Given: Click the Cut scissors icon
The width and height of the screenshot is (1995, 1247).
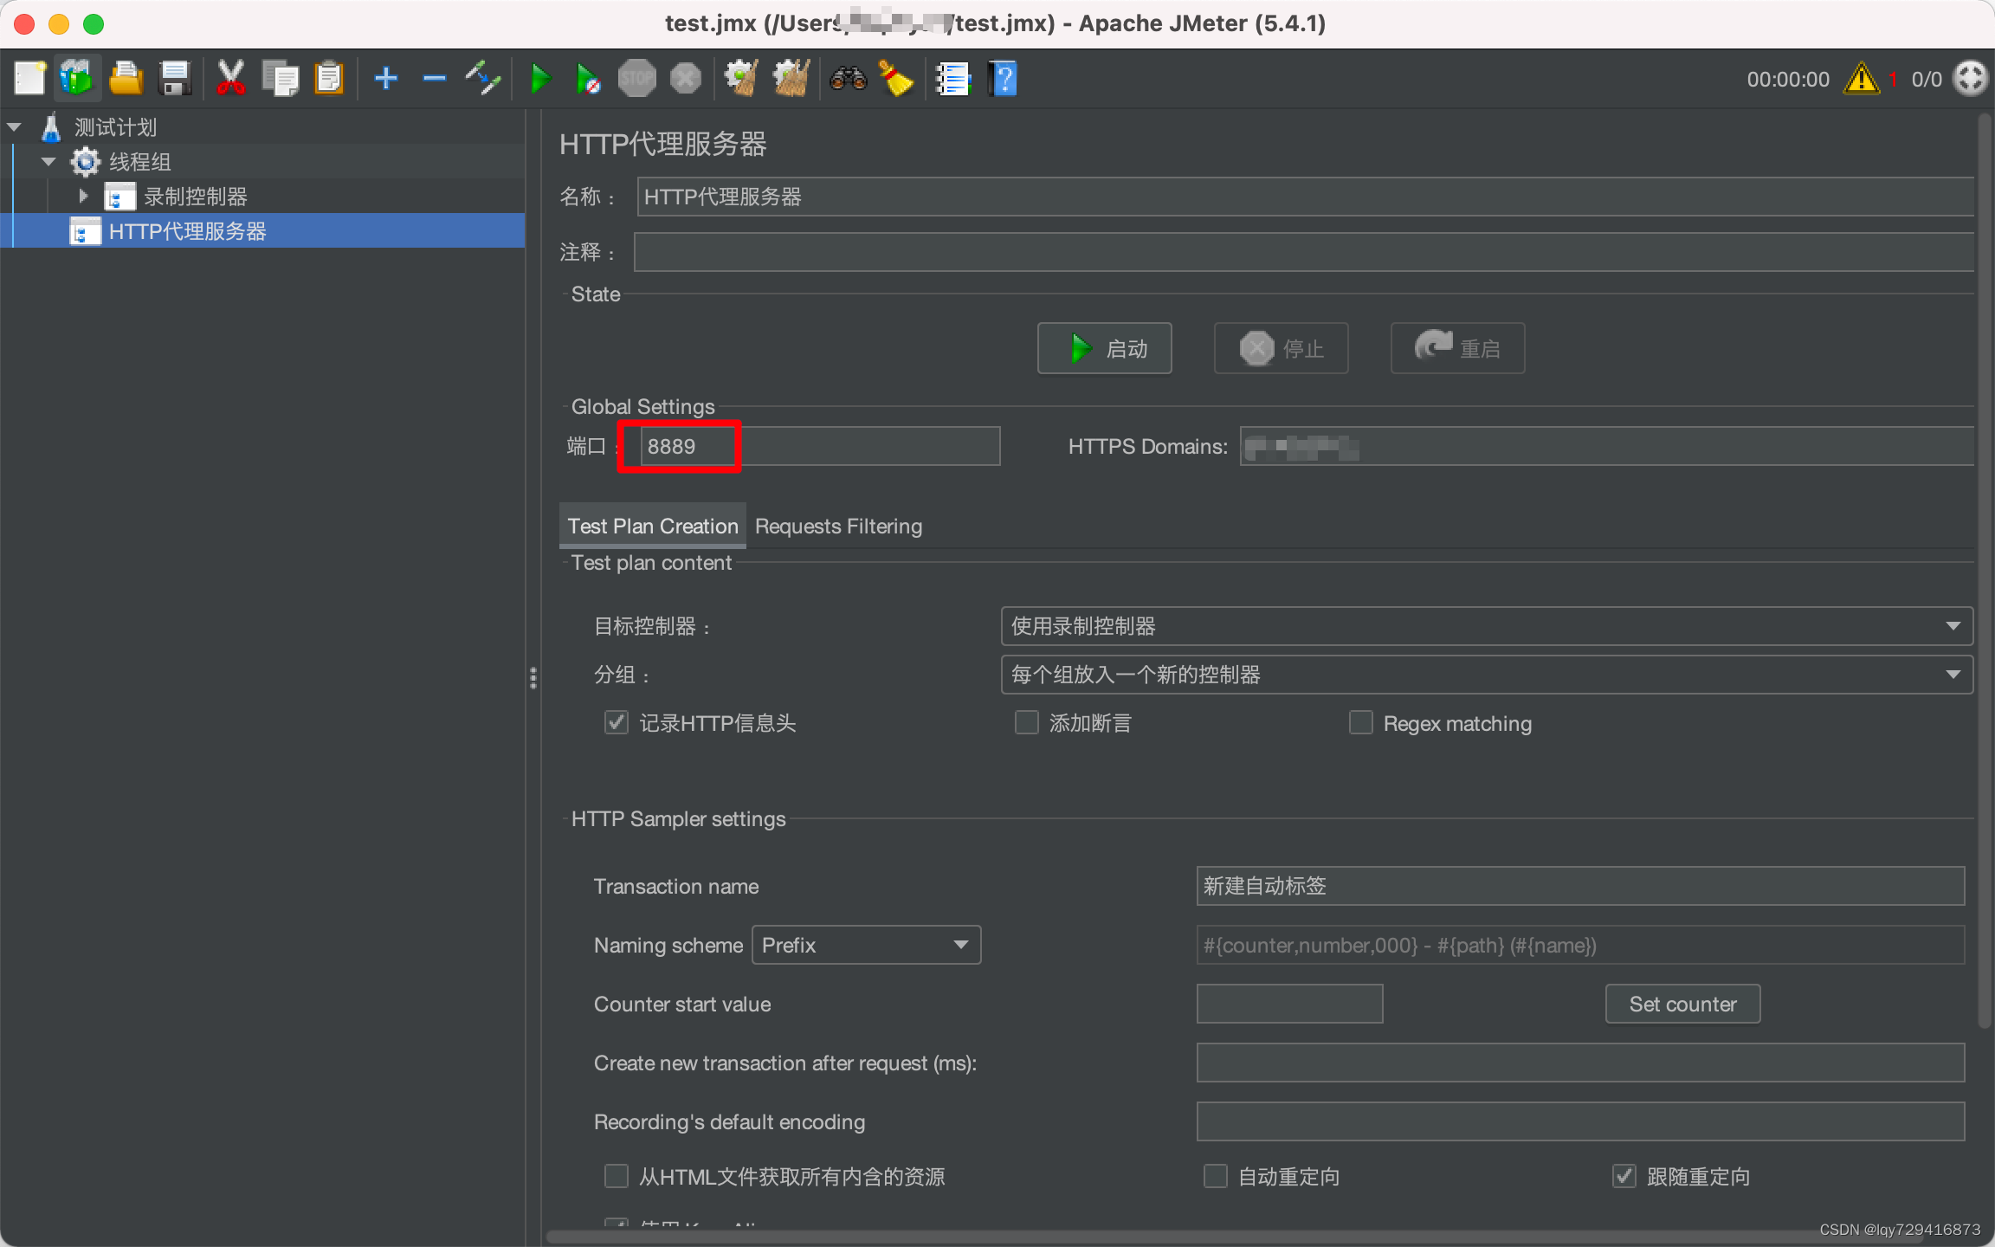Looking at the screenshot, I should click(x=230, y=79).
